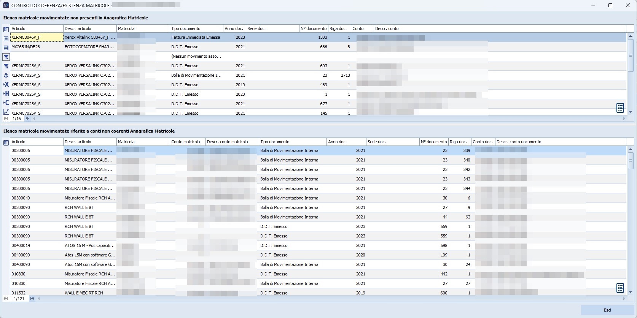Viewport: 637px width, 318px height.
Task: Click the anchor icon in upper grid toolbar
Action: 6,75
